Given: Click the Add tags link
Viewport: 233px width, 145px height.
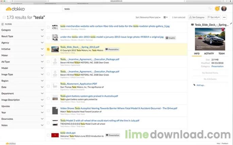Looking at the screenshot, I should tap(200, 85).
